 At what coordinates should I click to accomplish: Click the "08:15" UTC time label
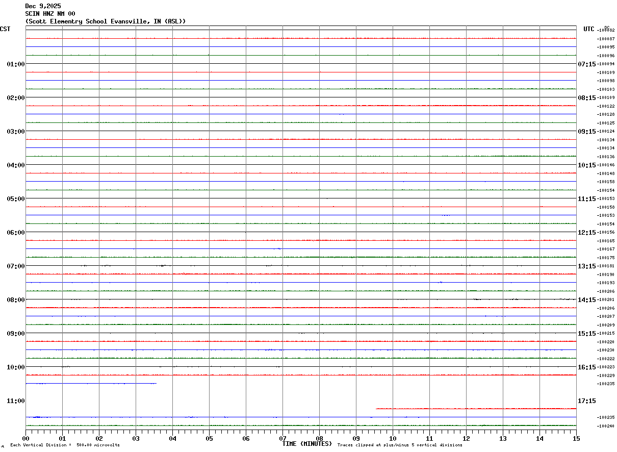[587, 98]
